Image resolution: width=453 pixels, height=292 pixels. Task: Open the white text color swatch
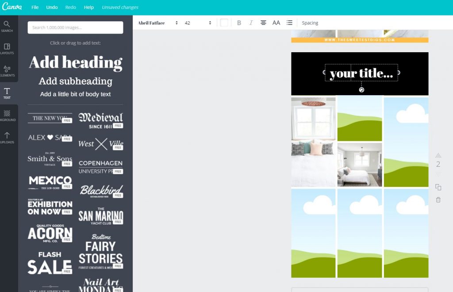tap(224, 23)
